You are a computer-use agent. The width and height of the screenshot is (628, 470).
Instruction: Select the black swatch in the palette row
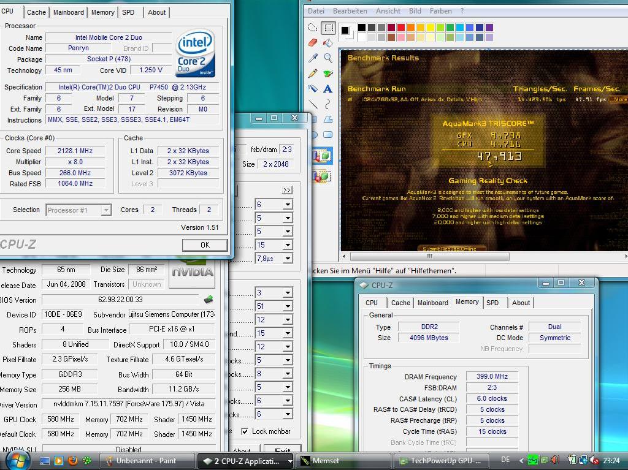pyautogui.click(x=362, y=27)
